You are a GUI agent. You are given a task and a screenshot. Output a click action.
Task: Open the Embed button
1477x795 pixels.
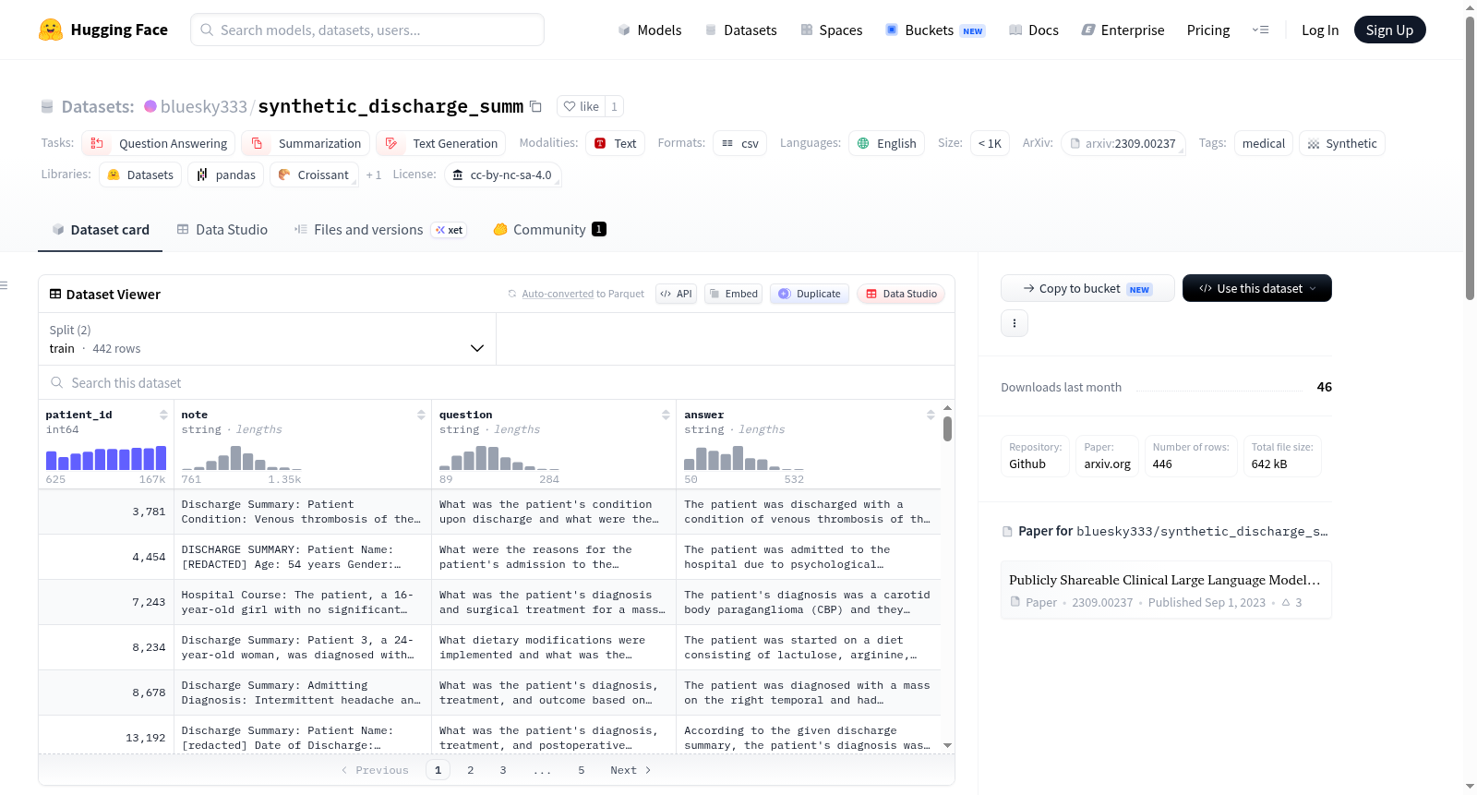(734, 294)
